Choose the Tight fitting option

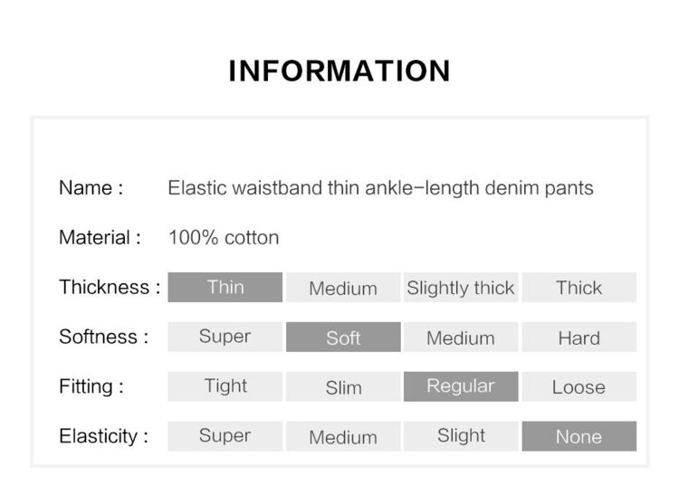coord(225,386)
